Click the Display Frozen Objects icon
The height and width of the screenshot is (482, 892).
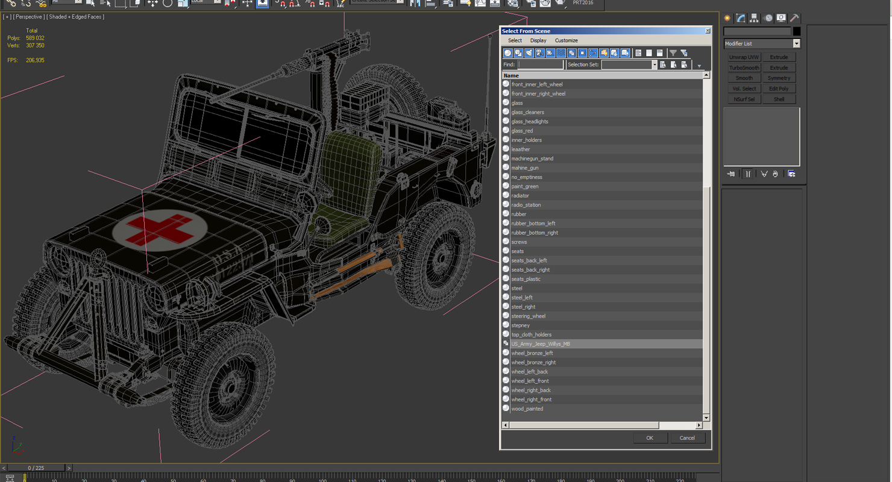614,53
